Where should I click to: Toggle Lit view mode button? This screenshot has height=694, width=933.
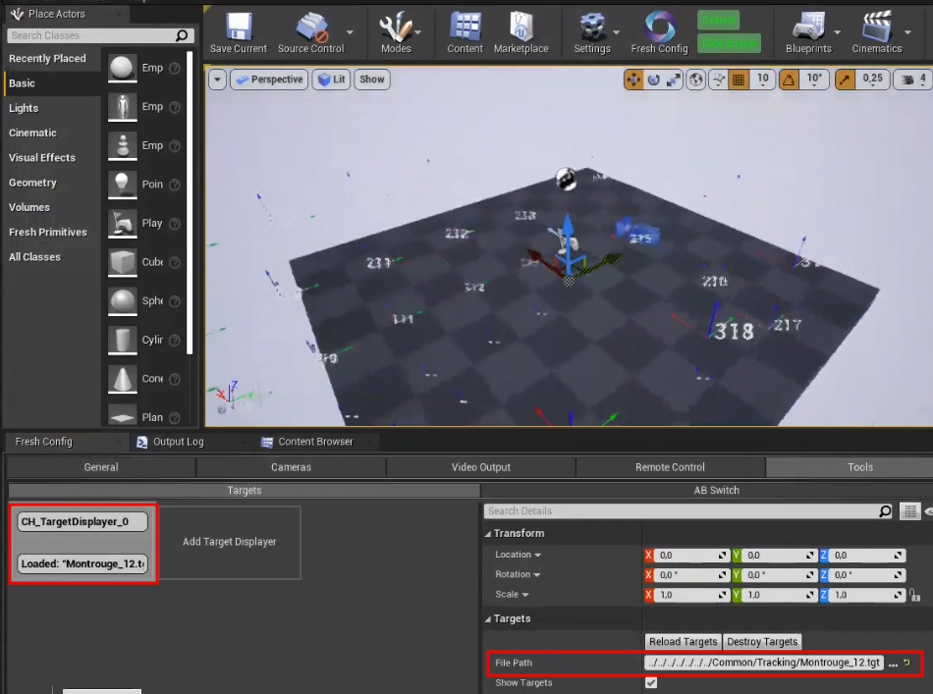click(x=331, y=80)
